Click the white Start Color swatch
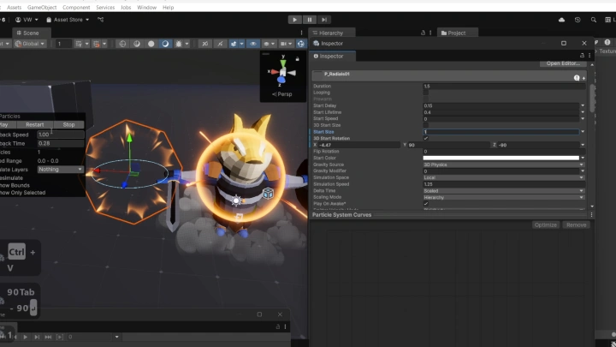This screenshot has width=616, height=347. point(500,159)
